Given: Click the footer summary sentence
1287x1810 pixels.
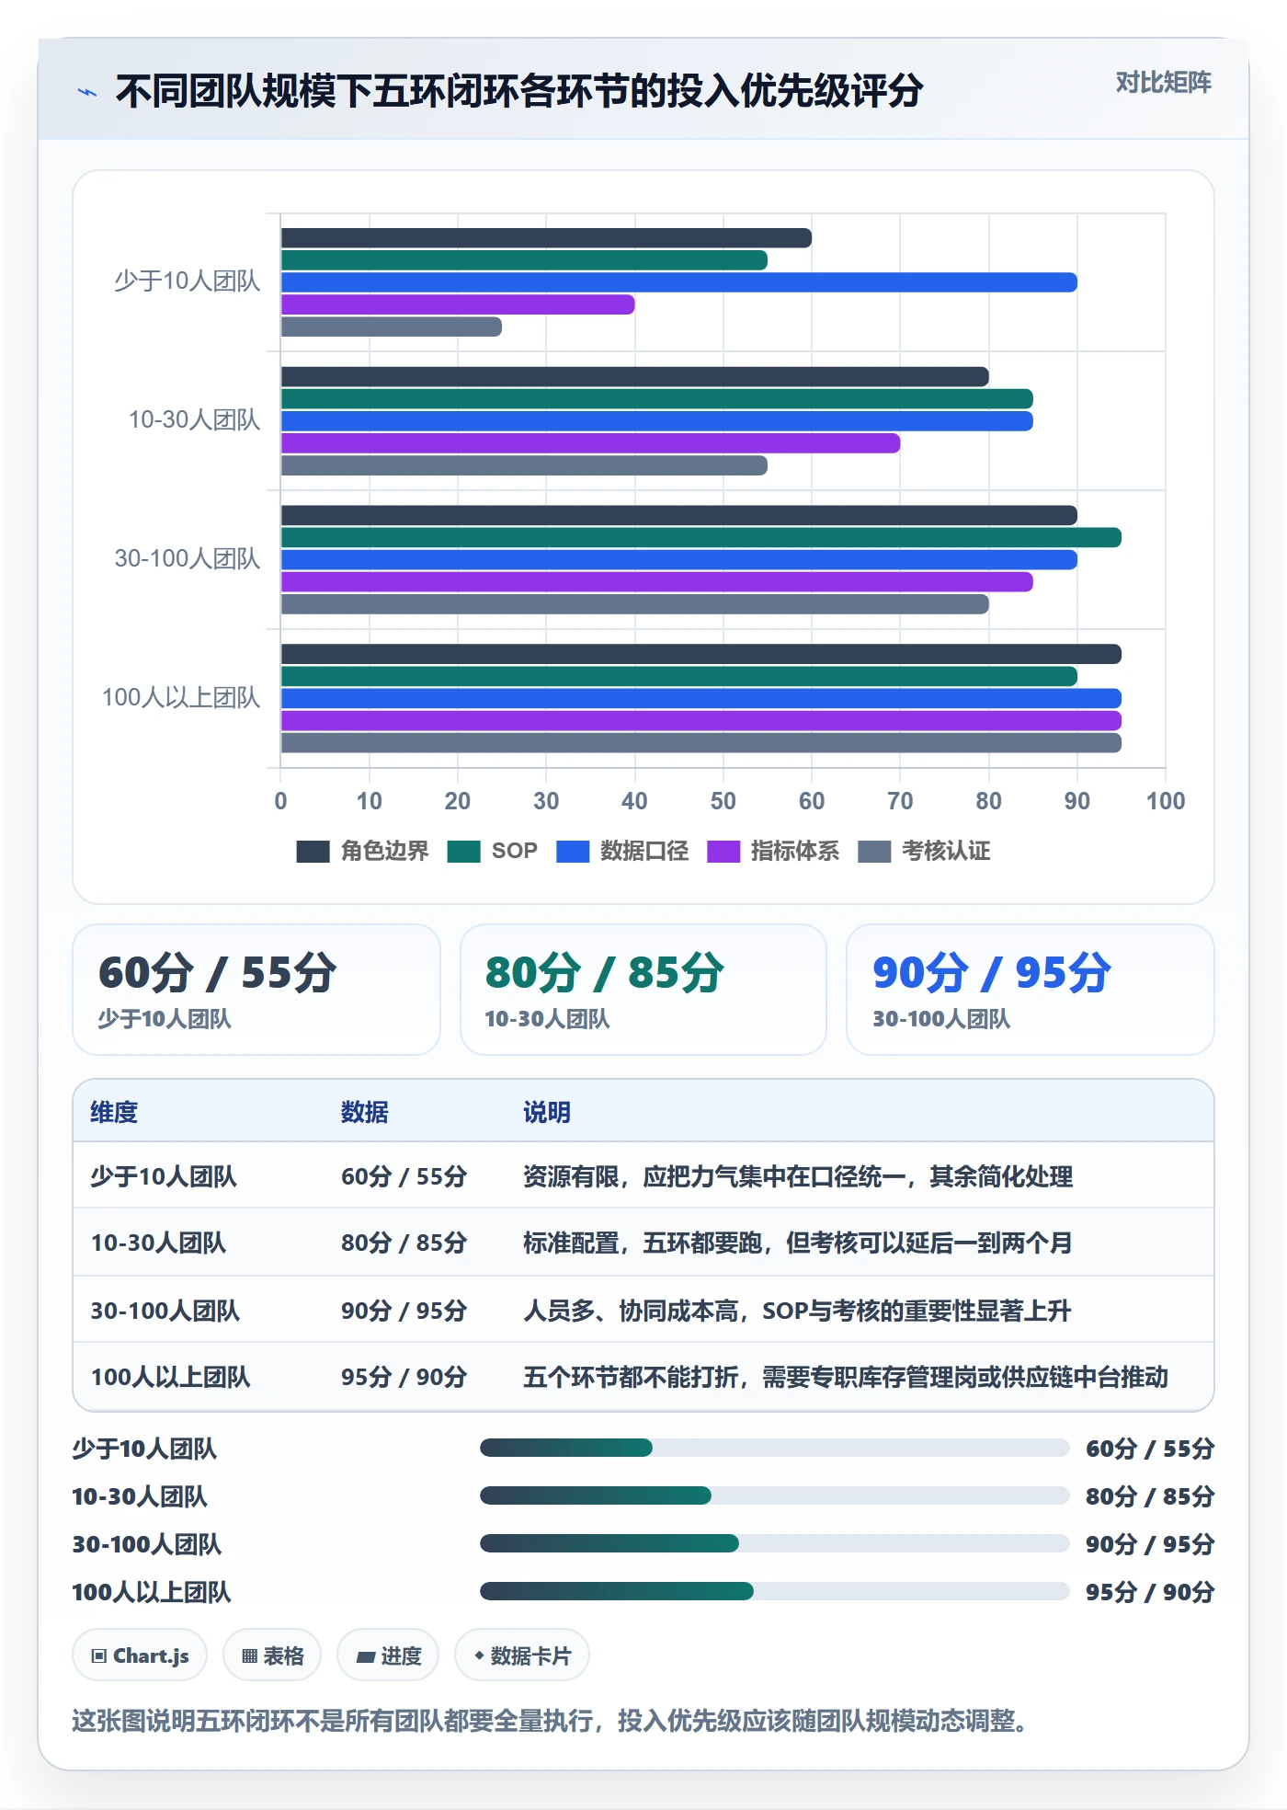Looking at the screenshot, I should pos(550,1720).
